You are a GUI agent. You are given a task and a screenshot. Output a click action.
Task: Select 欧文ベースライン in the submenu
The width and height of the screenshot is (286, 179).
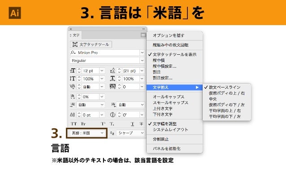(227, 87)
